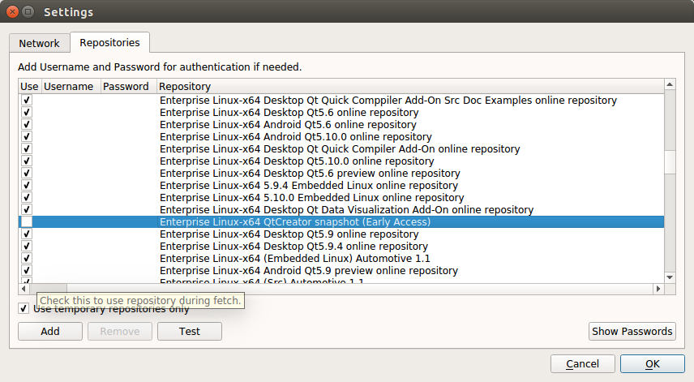
Task: Select Android Qt5.10.0 online repository row
Action: 341,137
